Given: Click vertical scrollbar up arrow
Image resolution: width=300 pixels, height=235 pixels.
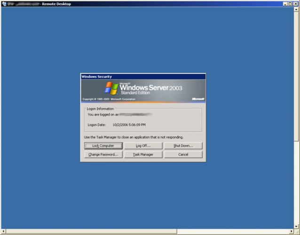Looking at the screenshot, I should point(296,9).
